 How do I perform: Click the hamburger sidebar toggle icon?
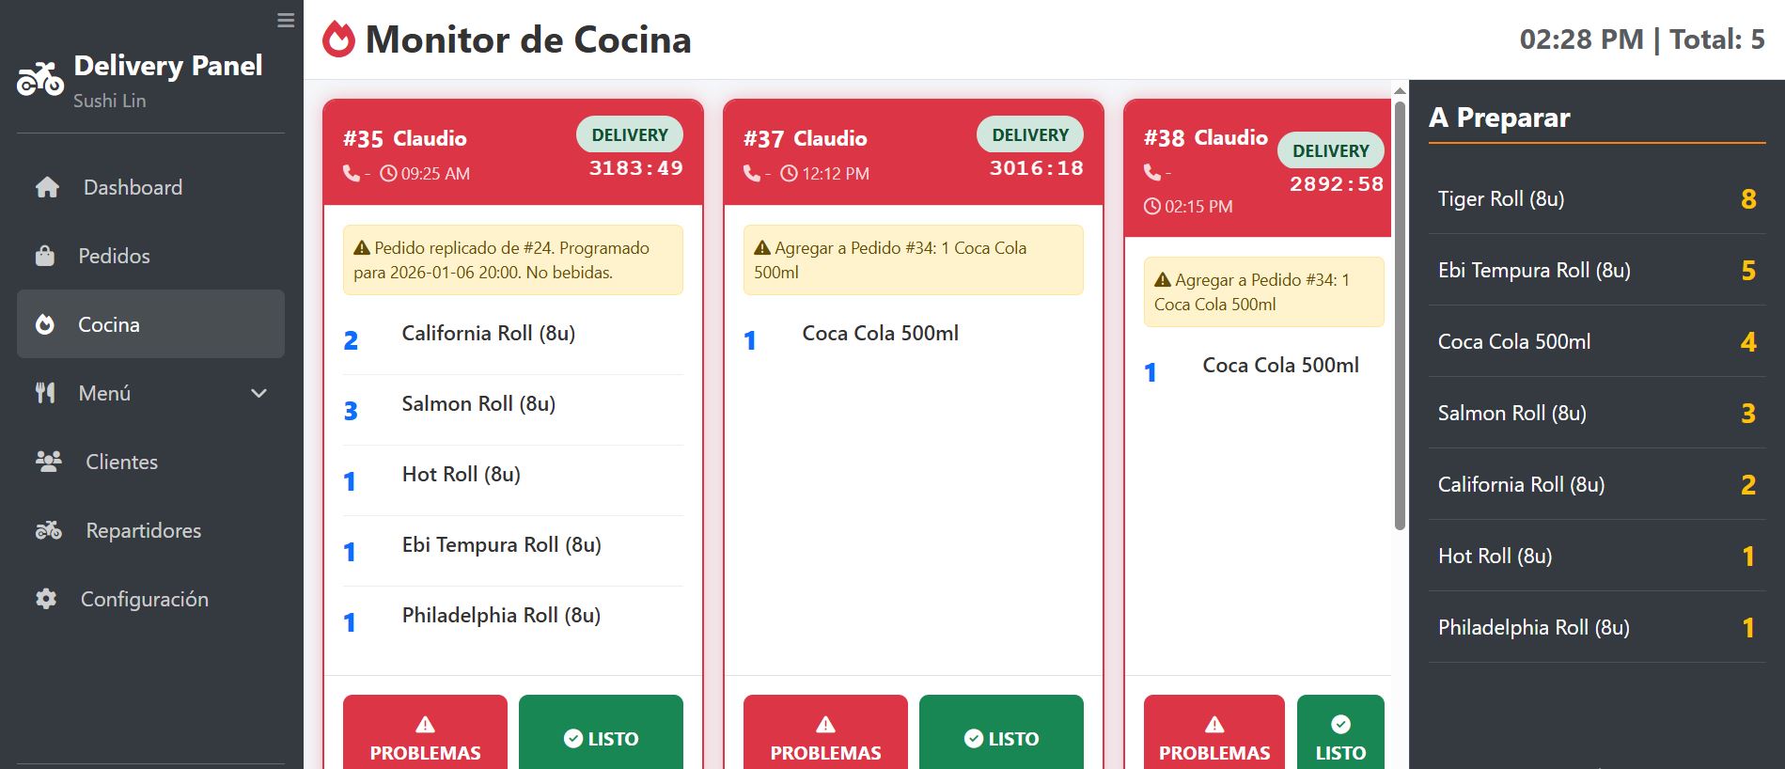point(286,21)
